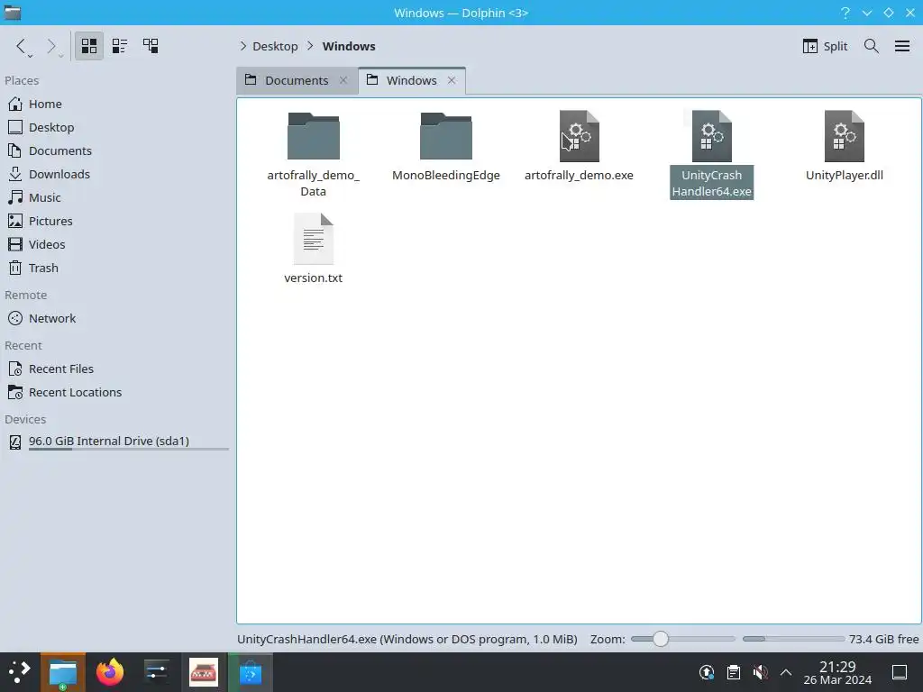Open Videos in Places sidebar
This screenshot has width=923, height=692.
click(x=116, y=245)
